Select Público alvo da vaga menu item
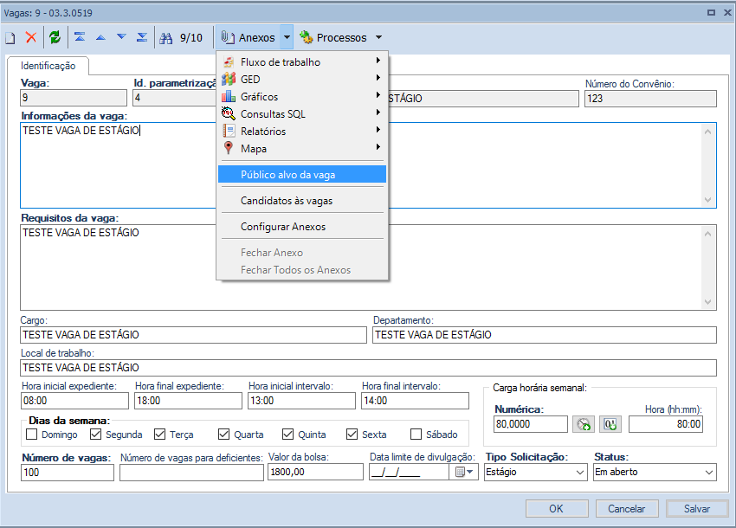Screen dimensions: 736x528 tap(302, 175)
